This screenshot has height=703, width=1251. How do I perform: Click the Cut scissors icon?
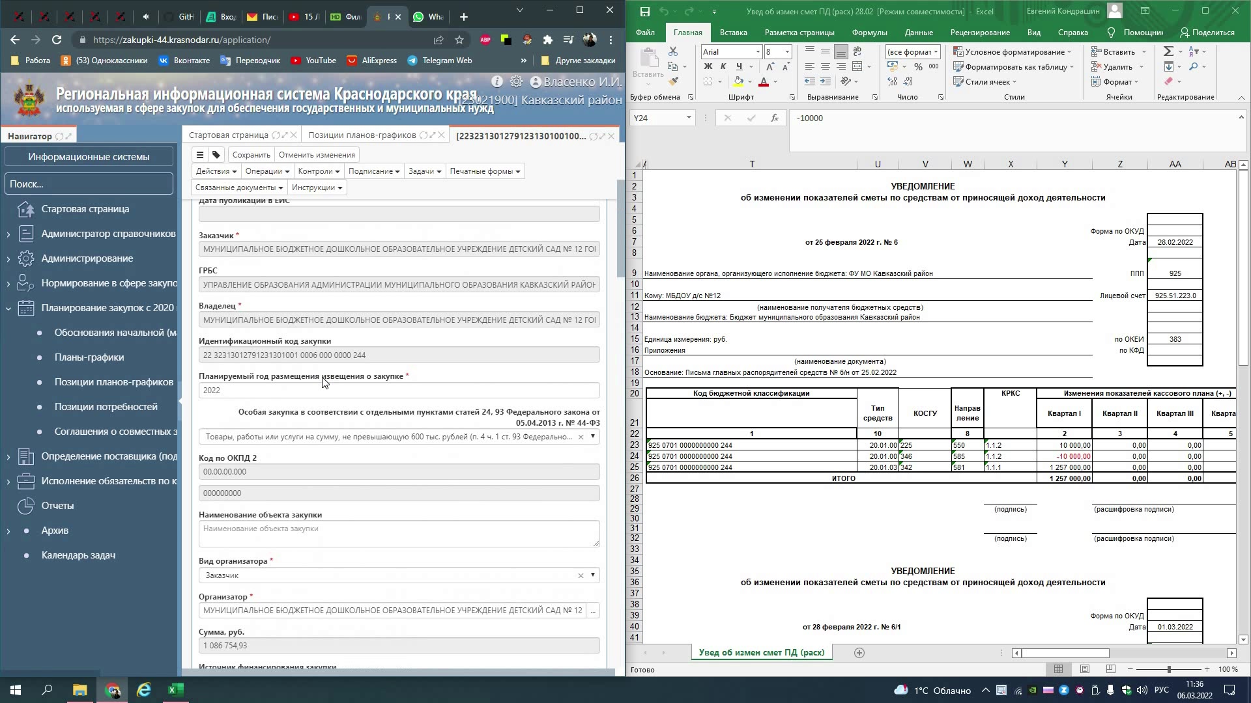pyautogui.click(x=673, y=51)
